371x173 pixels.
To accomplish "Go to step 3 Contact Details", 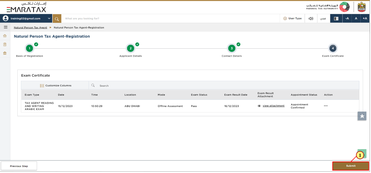I will click(x=232, y=48).
